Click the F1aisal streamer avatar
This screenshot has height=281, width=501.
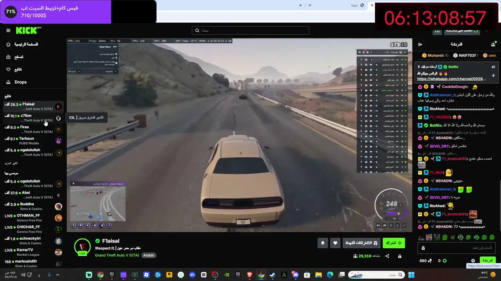[82, 247]
